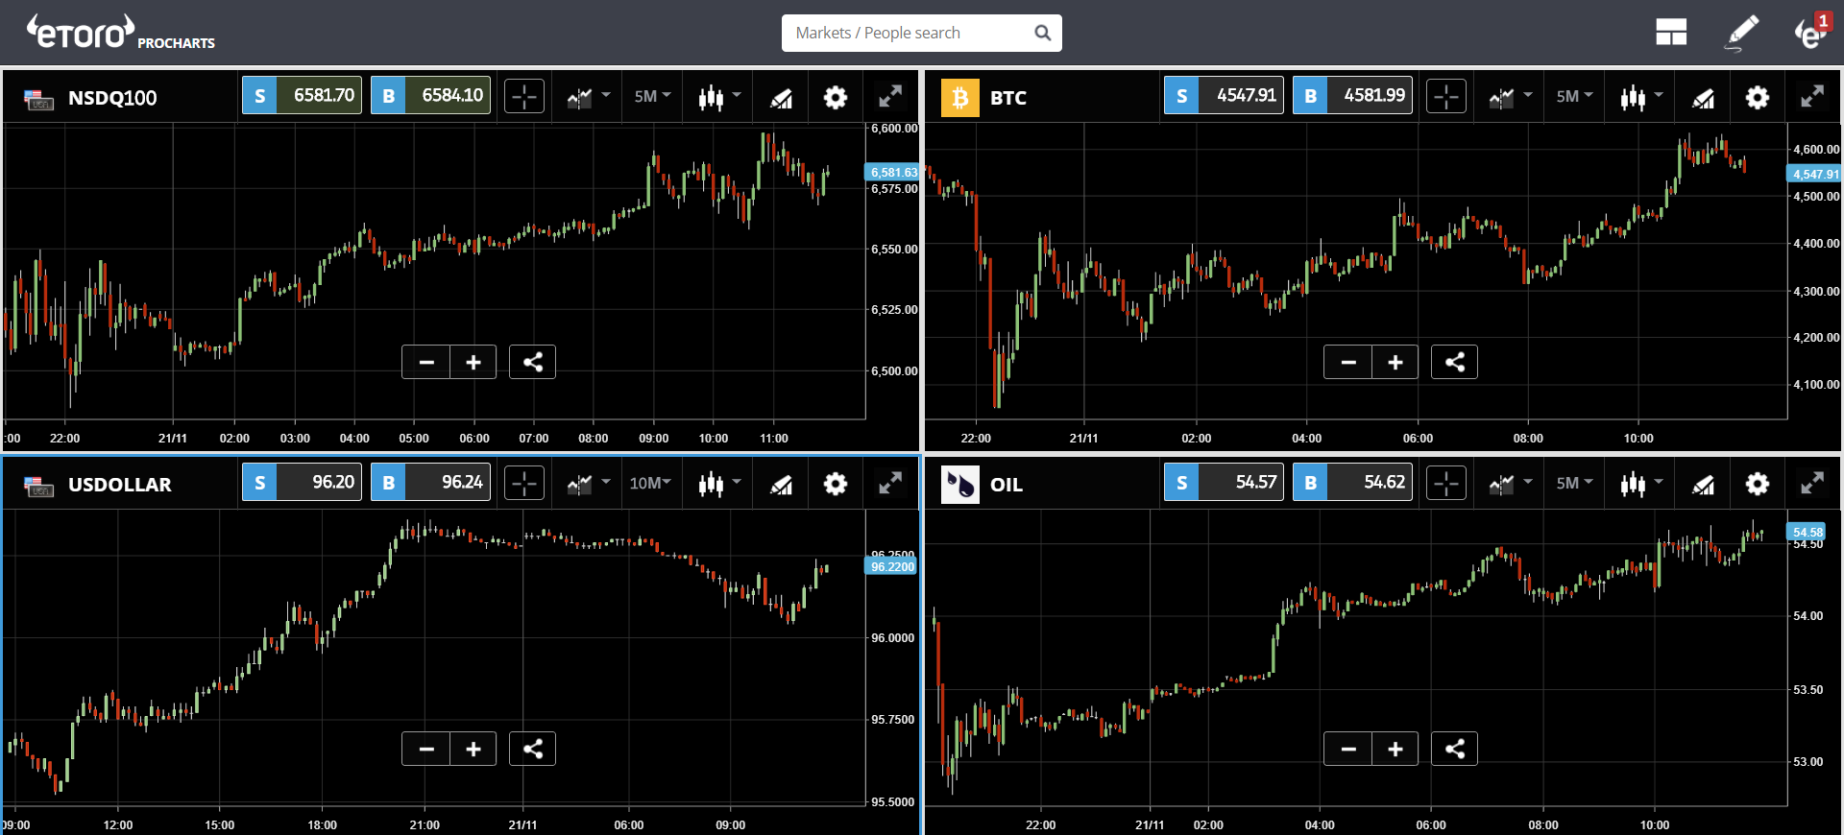This screenshot has width=1844, height=835.
Task: Open indicators dropdown on OIL chart
Action: coord(1510,484)
